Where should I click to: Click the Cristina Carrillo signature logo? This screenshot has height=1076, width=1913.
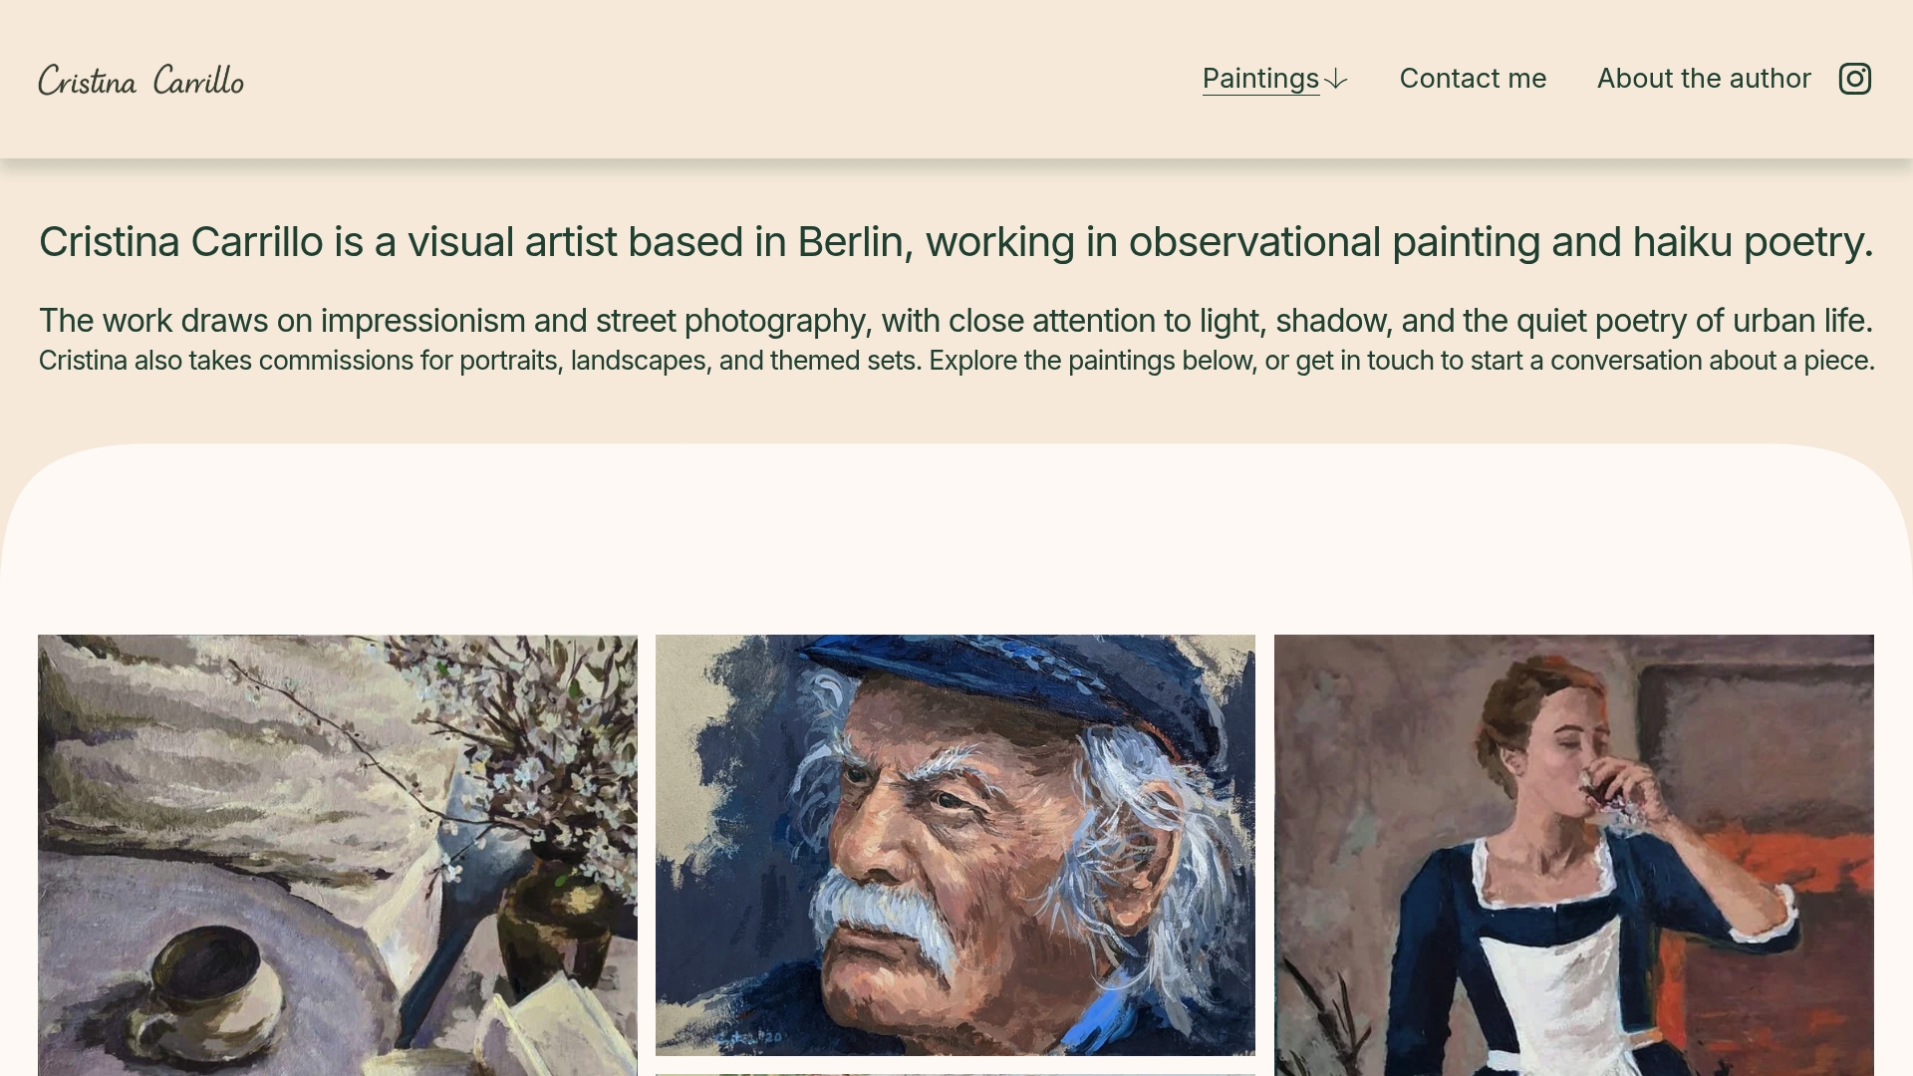(x=140, y=80)
